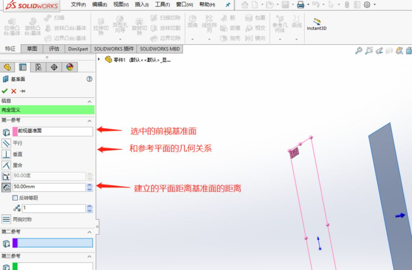The width and height of the screenshot is (412, 270).
Task: Toggle the offset distance button
Action: pos(6,187)
